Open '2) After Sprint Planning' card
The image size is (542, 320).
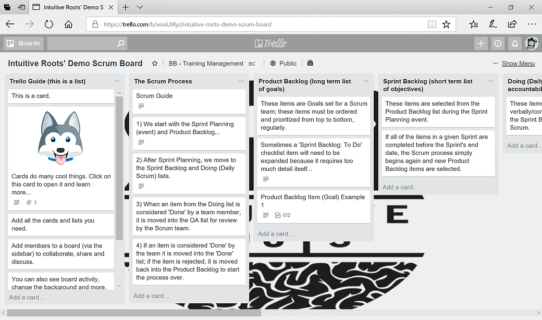point(189,174)
